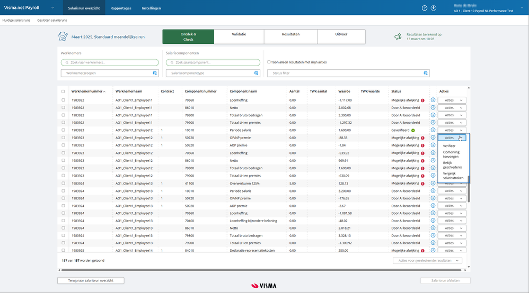529x293 pixels.
Task: Choose Opmerking toevoegen from Acties menu
Action: pos(451,154)
